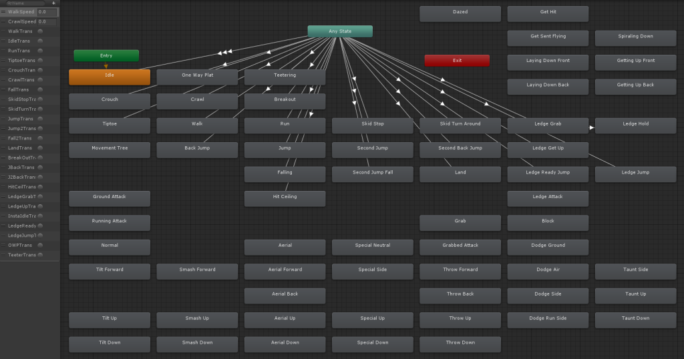Select the Skid Turn Around state

tap(460, 125)
